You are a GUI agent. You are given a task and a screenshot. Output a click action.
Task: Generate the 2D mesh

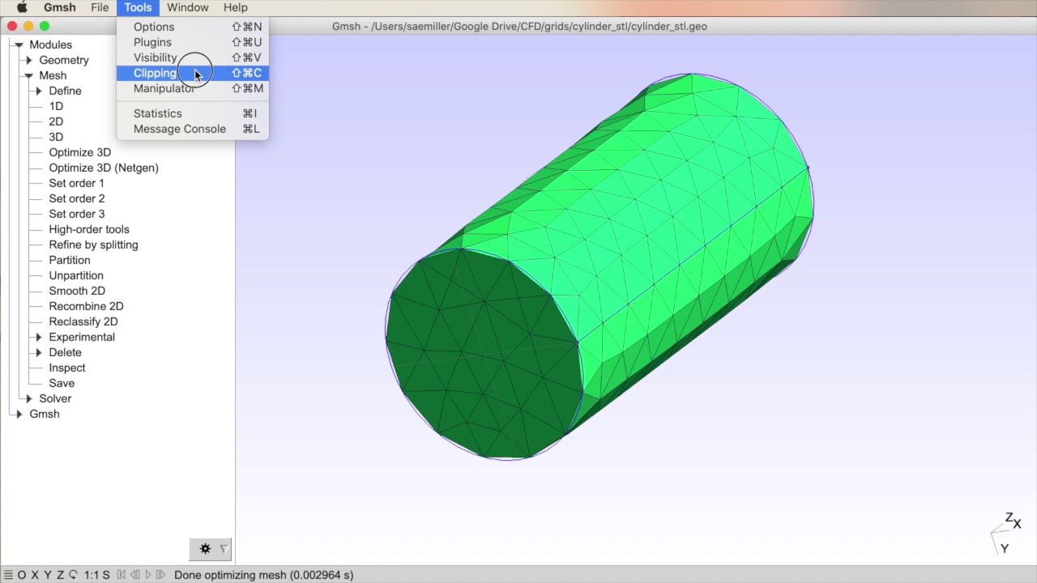tap(56, 121)
